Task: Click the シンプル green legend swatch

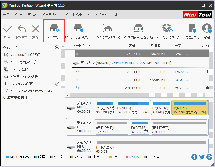Action: [52, 157]
